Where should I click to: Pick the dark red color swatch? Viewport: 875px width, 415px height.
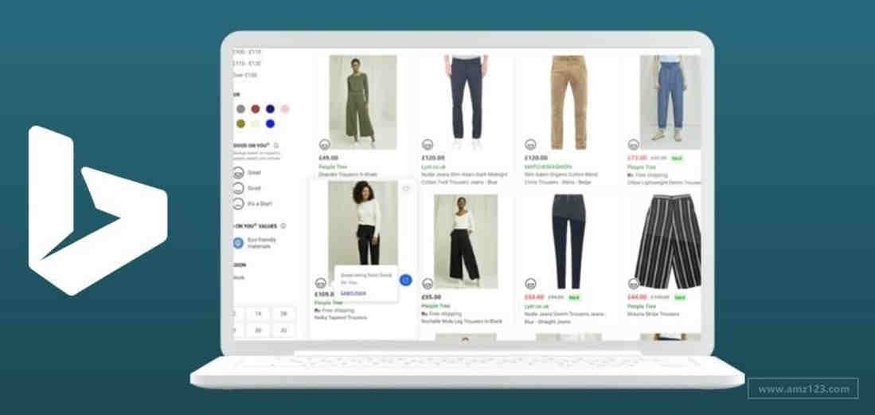click(256, 109)
